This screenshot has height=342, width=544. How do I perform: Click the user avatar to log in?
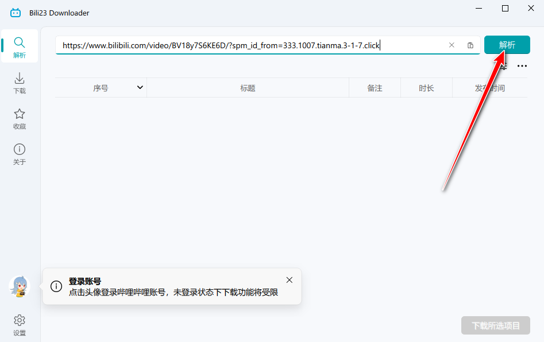click(20, 286)
